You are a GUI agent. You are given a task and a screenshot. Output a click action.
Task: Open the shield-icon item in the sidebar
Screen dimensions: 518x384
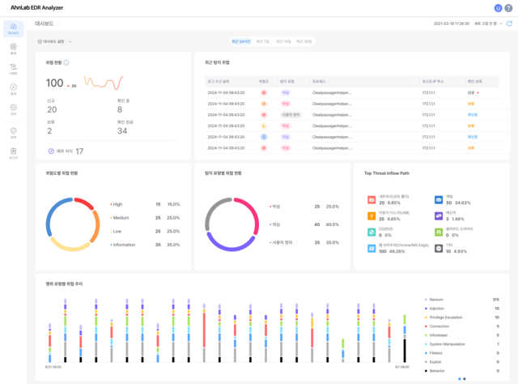tap(13, 133)
